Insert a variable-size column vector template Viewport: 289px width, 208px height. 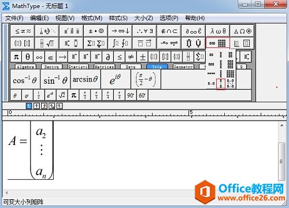(221, 84)
